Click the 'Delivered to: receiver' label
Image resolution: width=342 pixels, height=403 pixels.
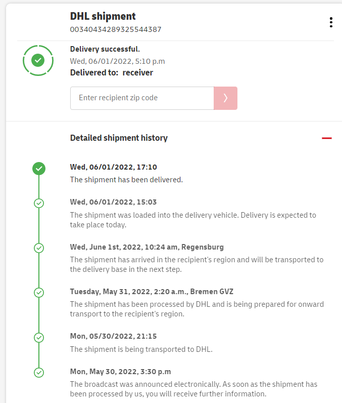[x=112, y=72]
